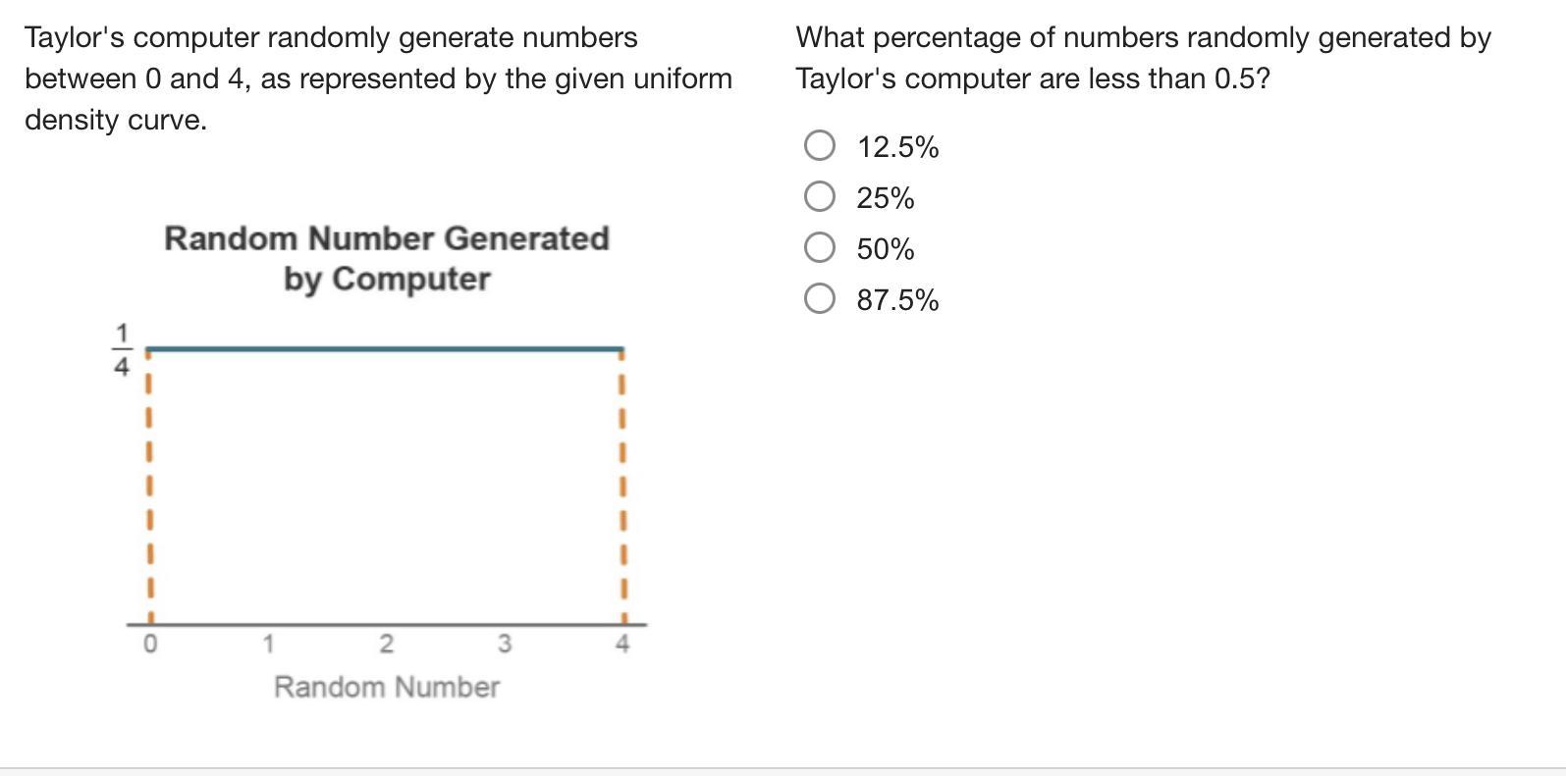Click the blue horizontal density line
This screenshot has width=1566, height=776.
tap(385, 348)
